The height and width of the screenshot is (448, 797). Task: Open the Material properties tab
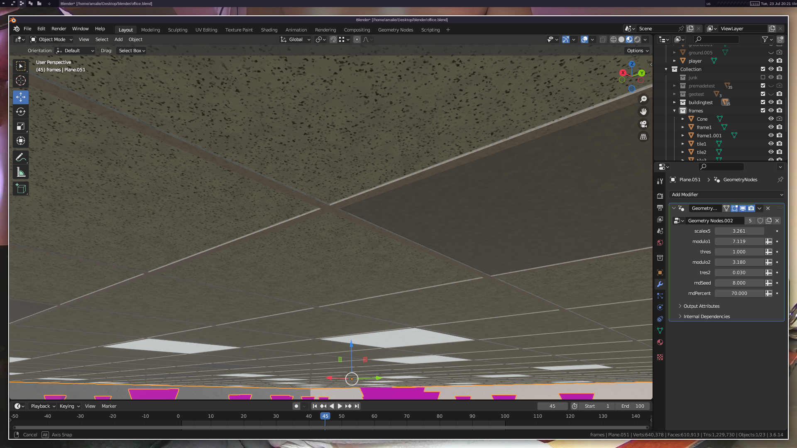(660, 342)
